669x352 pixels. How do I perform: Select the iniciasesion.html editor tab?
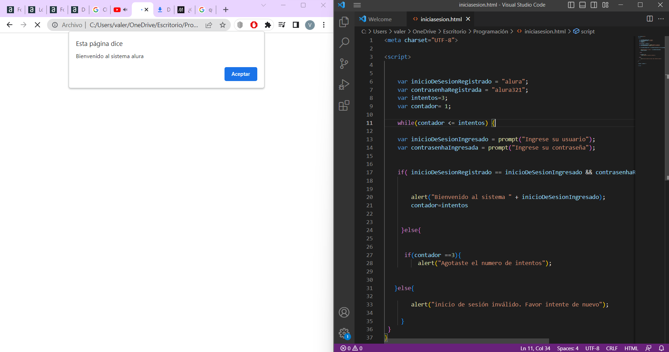(441, 19)
